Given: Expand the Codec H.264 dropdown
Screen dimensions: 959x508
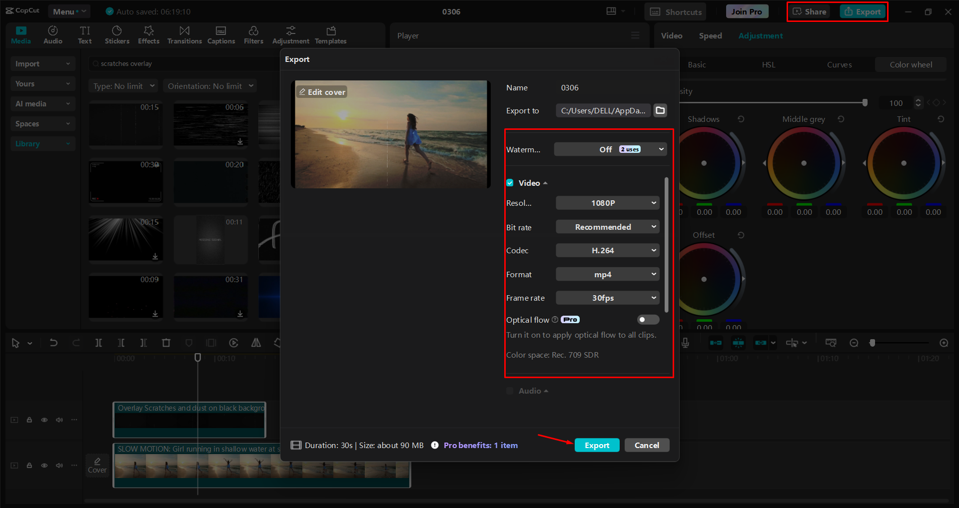Looking at the screenshot, I should click(607, 250).
